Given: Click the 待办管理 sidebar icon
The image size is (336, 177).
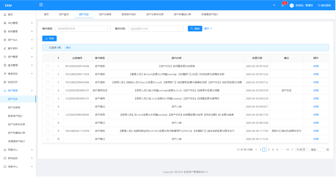Looking at the screenshot, I should click(5, 23).
